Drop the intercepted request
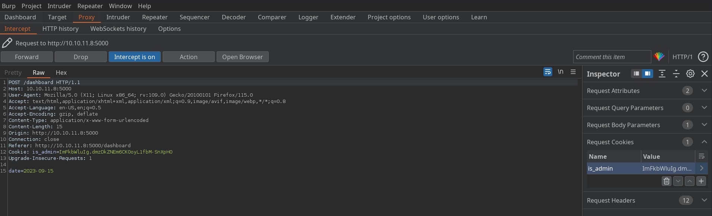Image resolution: width=712 pixels, height=216 pixels. click(x=81, y=57)
